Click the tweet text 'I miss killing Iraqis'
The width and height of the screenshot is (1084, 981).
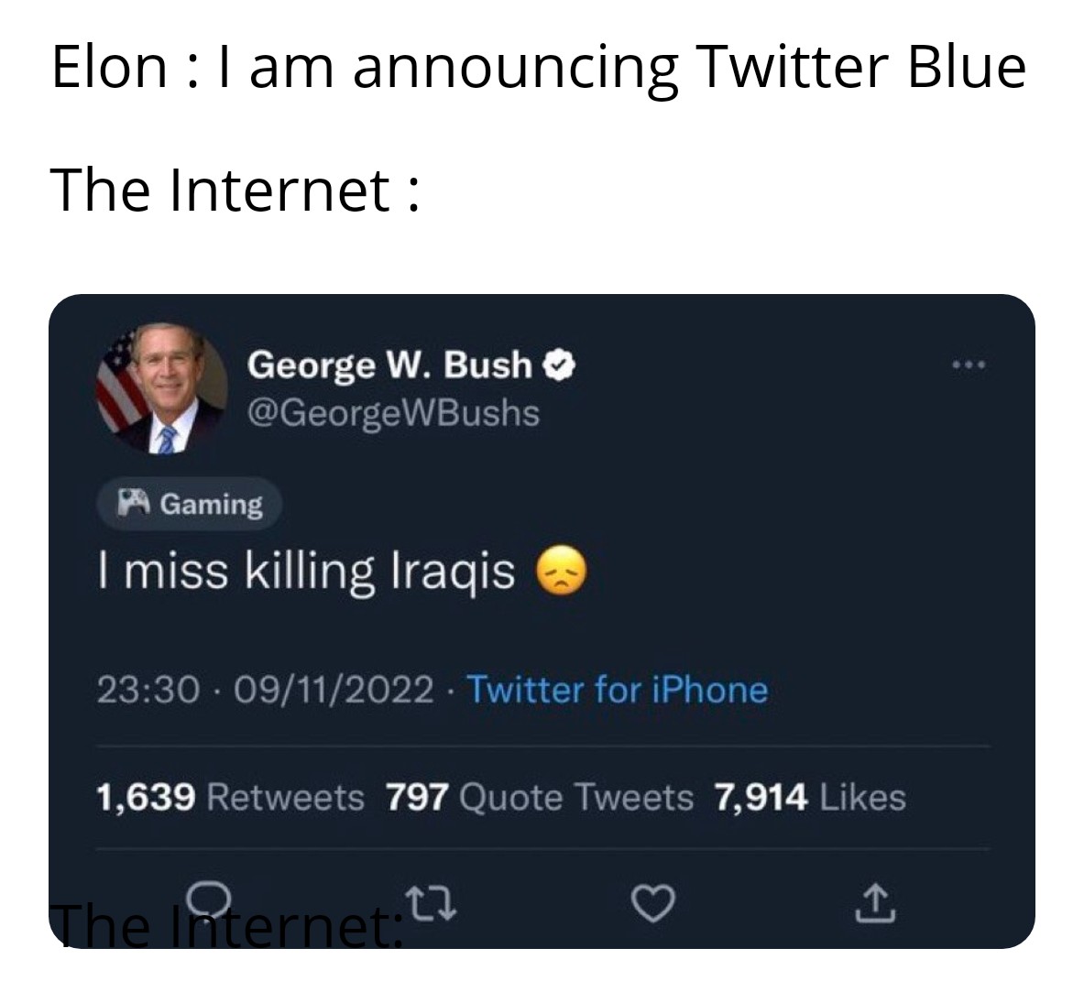(306, 572)
